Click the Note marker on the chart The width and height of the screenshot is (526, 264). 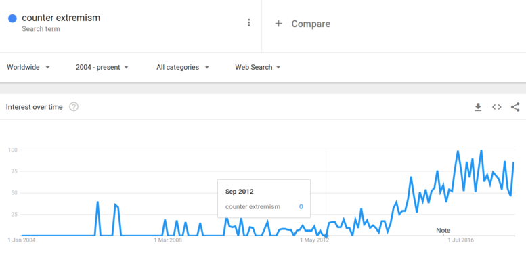[443, 230]
